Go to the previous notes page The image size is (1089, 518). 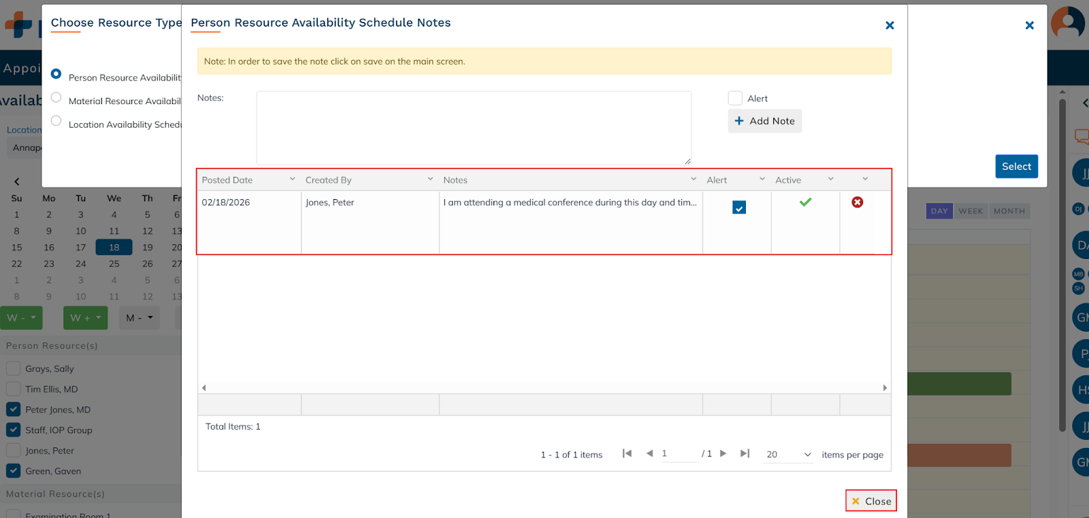(x=649, y=453)
